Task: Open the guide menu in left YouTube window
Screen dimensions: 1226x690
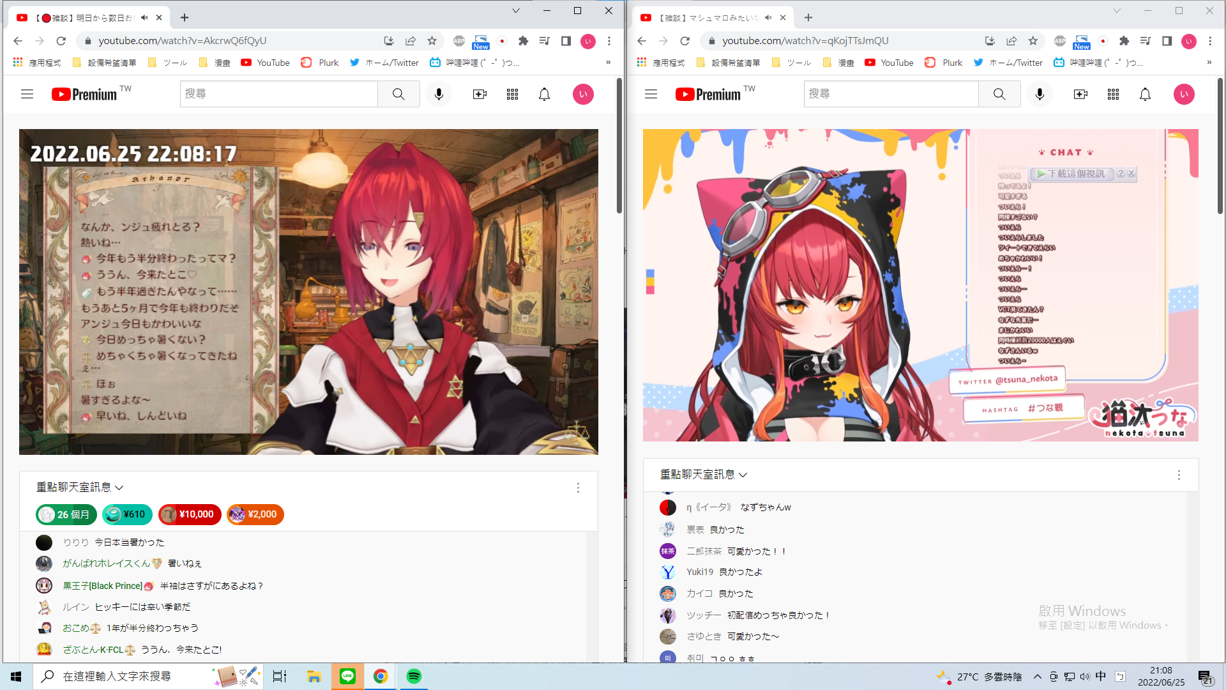Action: point(27,94)
